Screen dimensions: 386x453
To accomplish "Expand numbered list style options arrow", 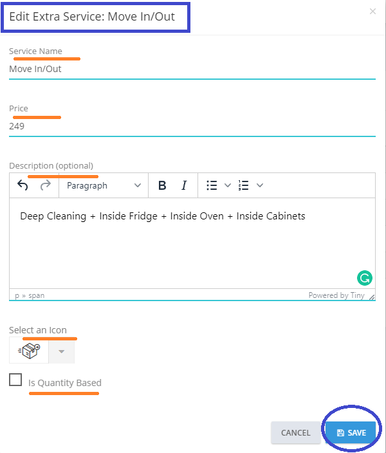I will [x=260, y=185].
